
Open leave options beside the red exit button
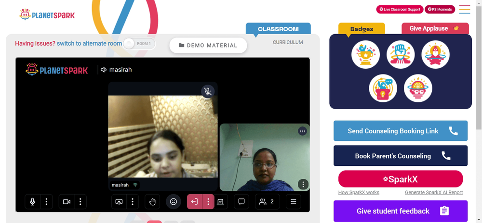click(208, 201)
